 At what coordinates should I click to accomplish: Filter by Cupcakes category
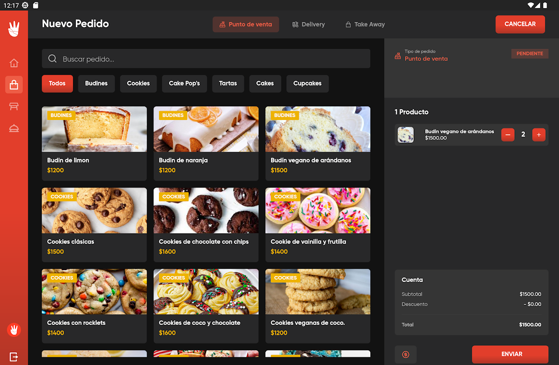[307, 83]
